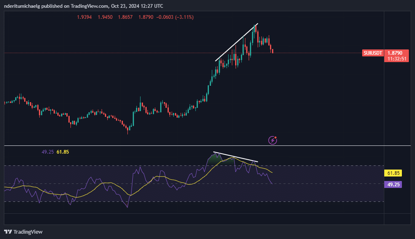This screenshot has width=415, height=239.
Task: Click the open value 1.9394 in legend
Action: [84, 17]
